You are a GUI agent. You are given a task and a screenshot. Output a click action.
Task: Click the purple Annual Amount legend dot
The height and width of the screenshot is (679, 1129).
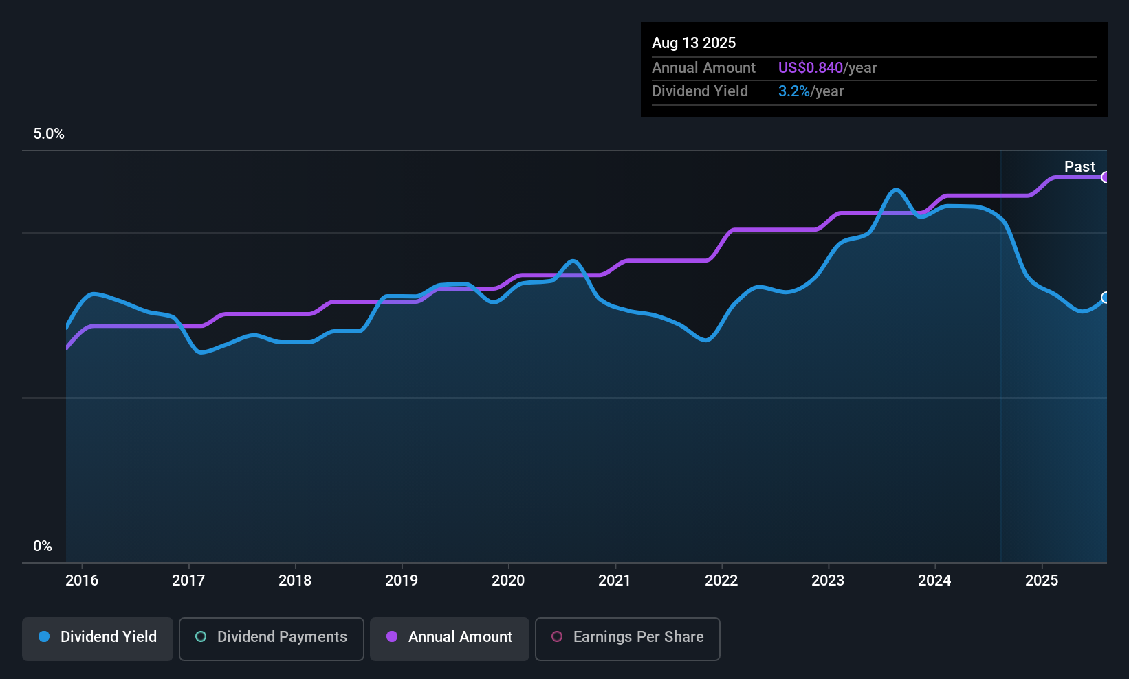(x=391, y=637)
